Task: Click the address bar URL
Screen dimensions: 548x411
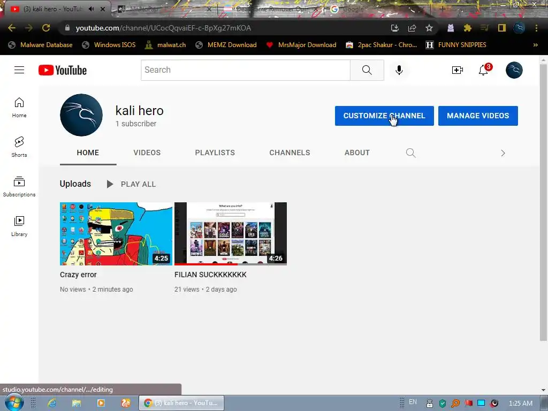Action: [163, 28]
